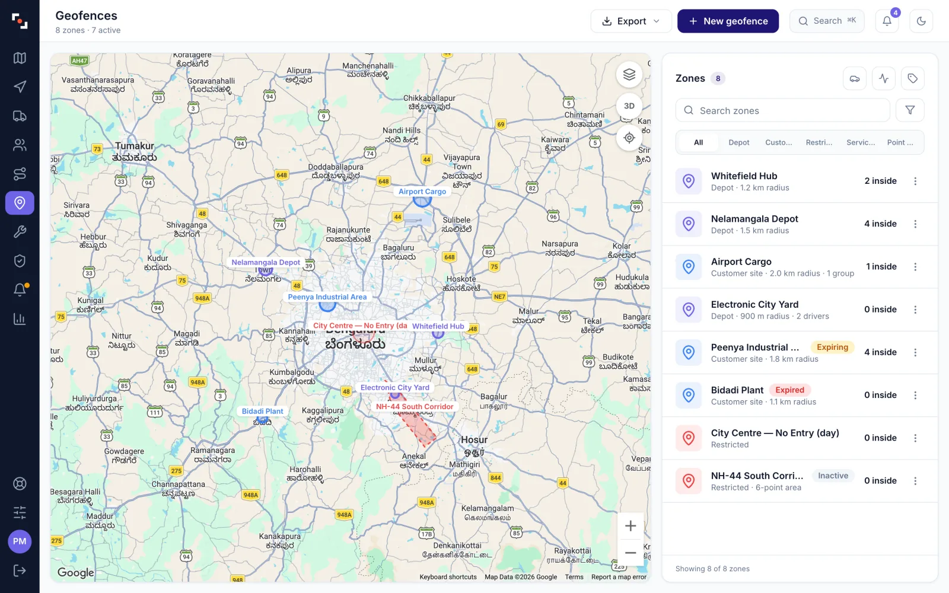The image size is (949, 593).
Task: Click the activity pulse icon in Zones header
Action: click(x=884, y=78)
